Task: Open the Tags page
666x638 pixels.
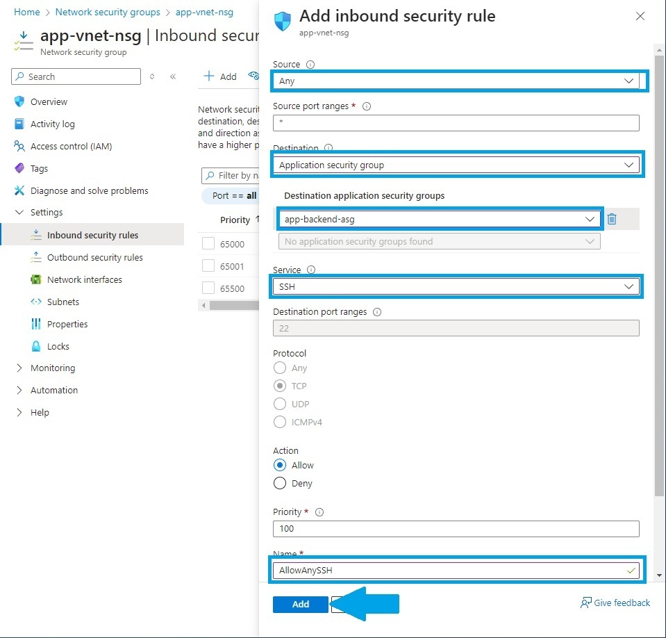Action: 39,168
